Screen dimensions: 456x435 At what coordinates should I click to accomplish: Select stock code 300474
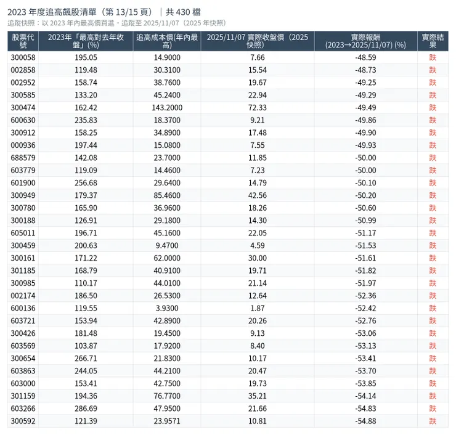pos(23,108)
